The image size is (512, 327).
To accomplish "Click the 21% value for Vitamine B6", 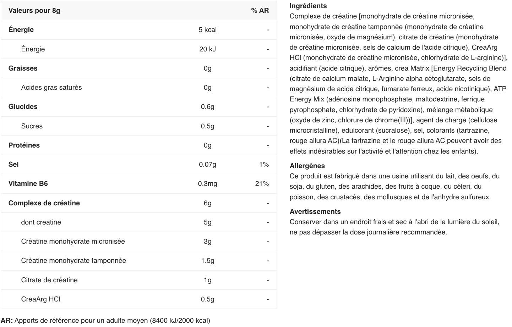I will [x=262, y=184].
